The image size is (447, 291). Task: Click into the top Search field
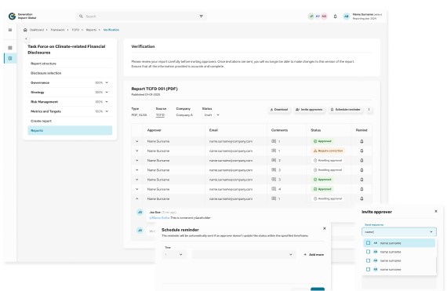click(x=141, y=16)
